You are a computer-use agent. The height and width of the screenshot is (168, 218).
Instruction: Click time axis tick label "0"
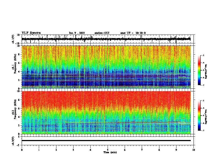tap(22, 150)
